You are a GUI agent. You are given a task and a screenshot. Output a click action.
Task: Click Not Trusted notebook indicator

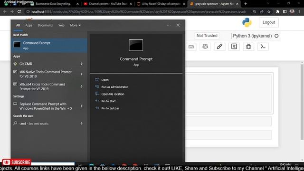(207, 36)
